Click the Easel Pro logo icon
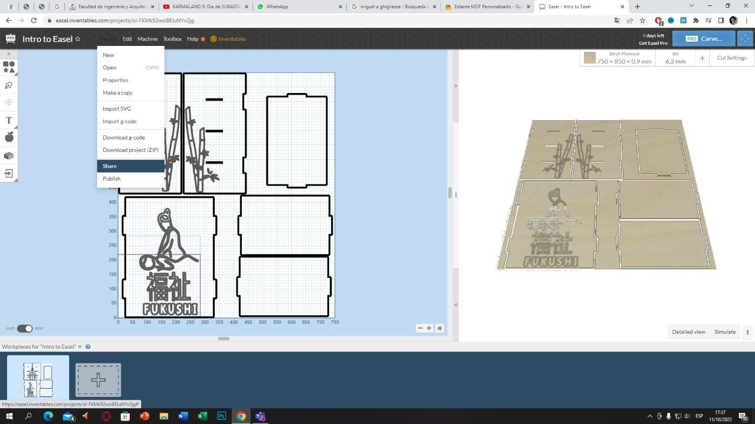The height and width of the screenshot is (424, 755). 11,39
